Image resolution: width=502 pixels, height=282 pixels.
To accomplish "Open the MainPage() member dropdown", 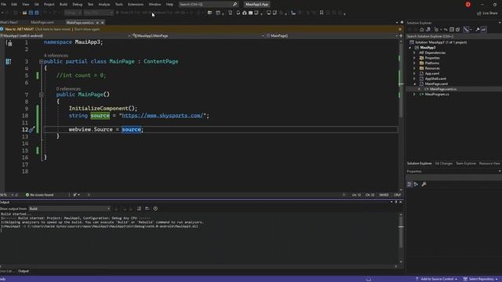I will coord(332,36).
